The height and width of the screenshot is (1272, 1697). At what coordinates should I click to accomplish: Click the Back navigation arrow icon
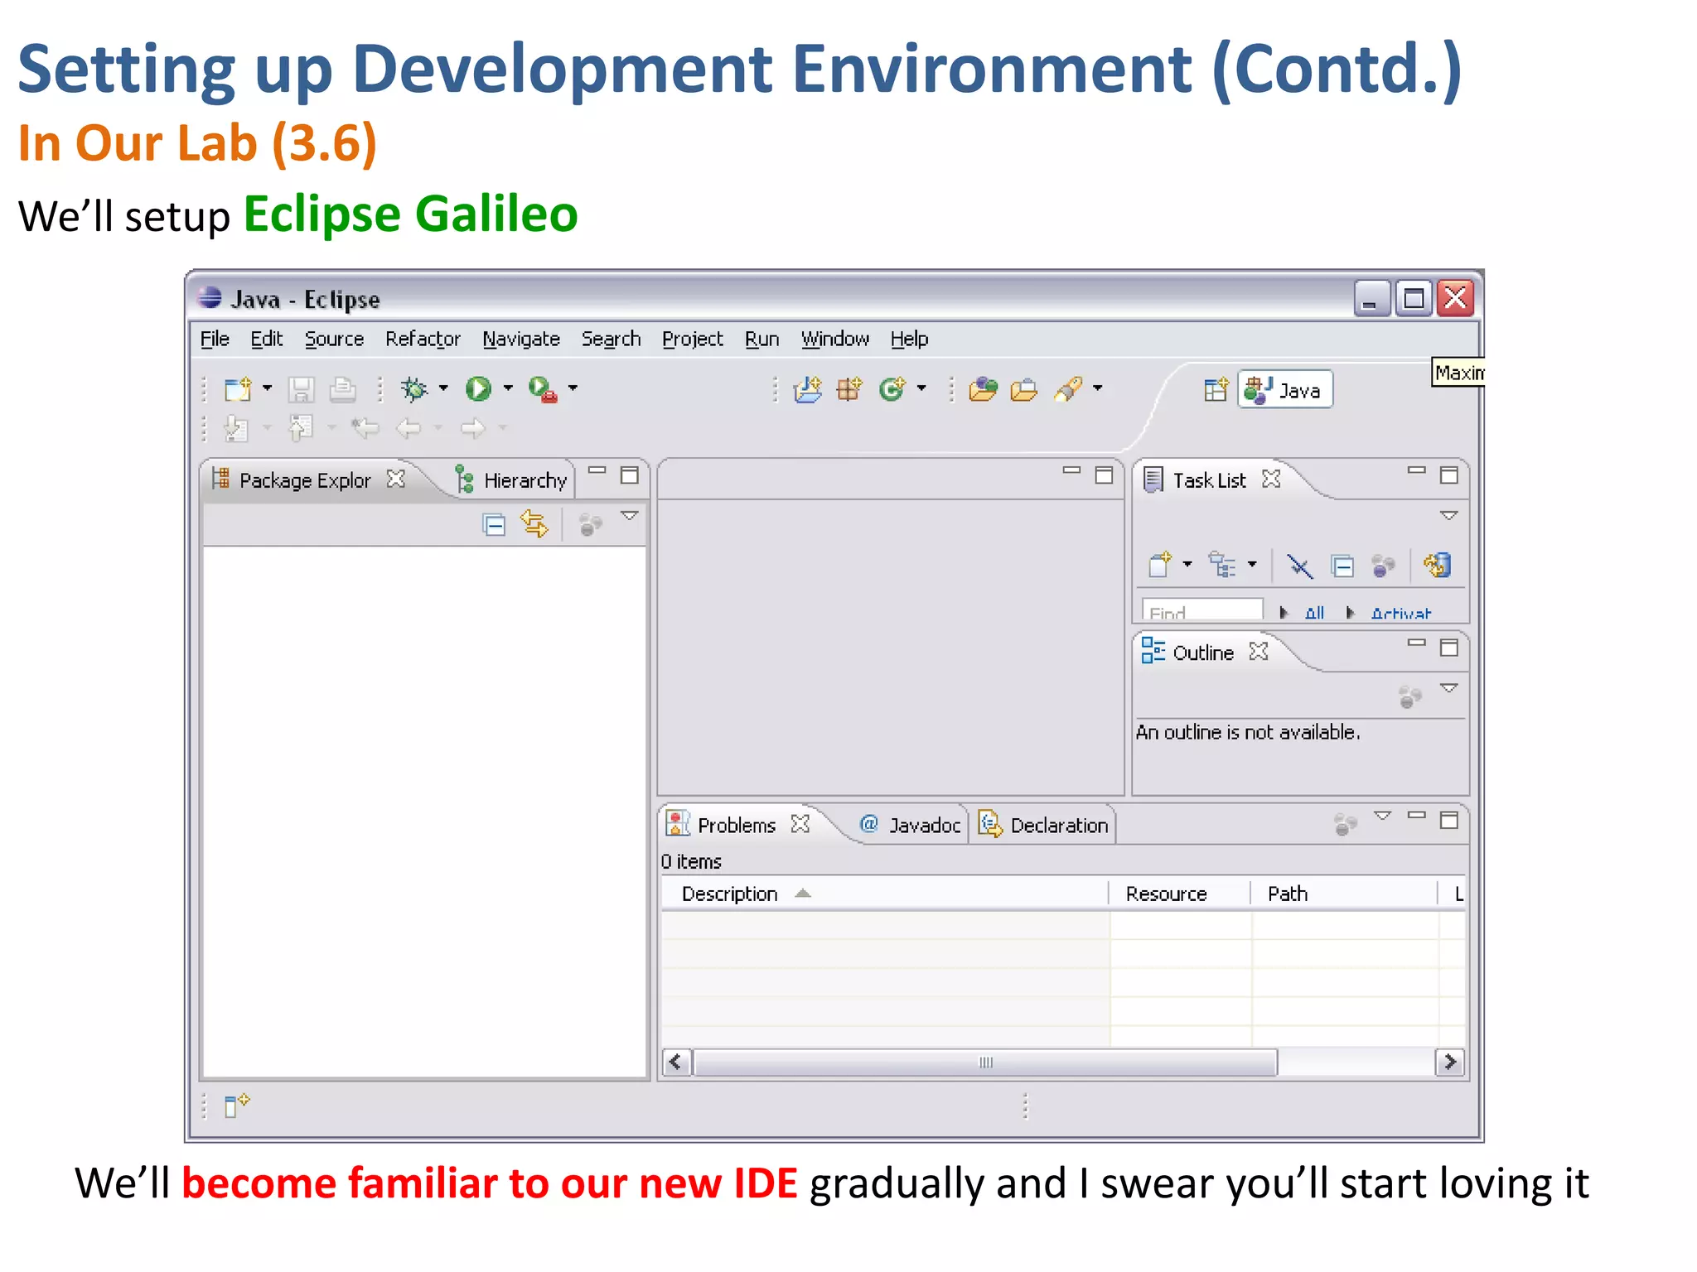(409, 428)
